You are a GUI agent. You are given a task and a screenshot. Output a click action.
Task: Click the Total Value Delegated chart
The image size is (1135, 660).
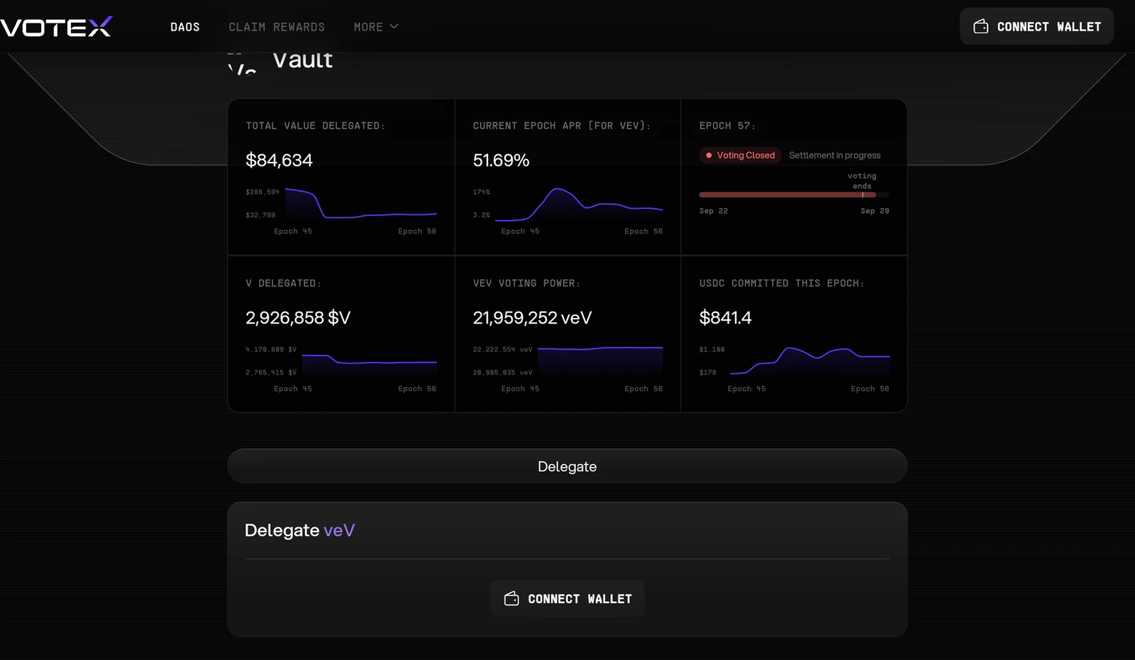(x=360, y=204)
